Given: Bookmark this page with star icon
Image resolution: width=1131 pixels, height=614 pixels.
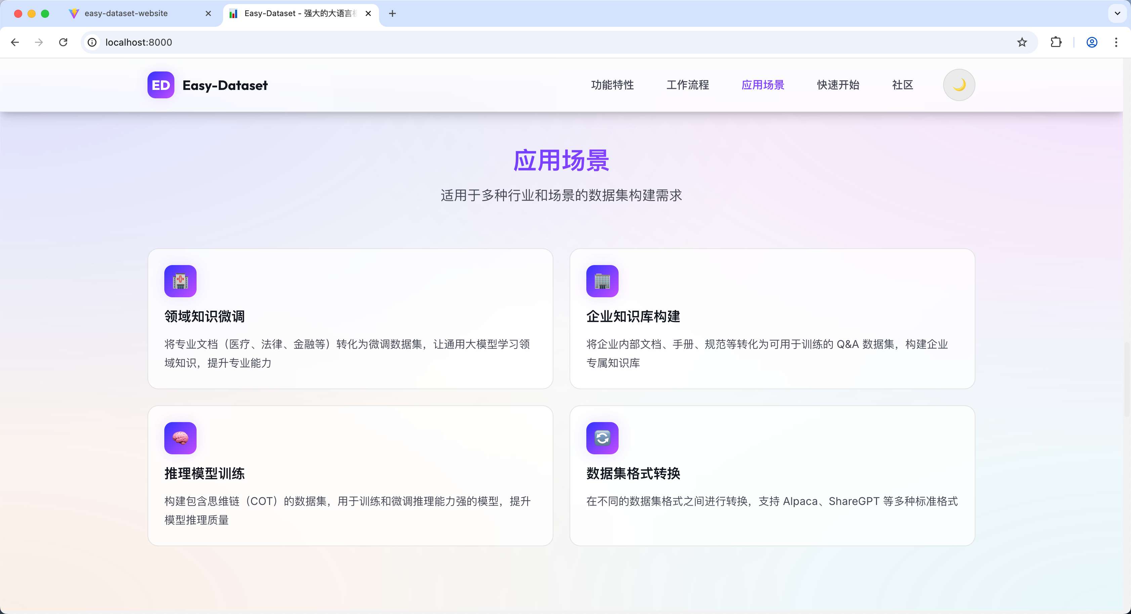Looking at the screenshot, I should click(1022, 42).
